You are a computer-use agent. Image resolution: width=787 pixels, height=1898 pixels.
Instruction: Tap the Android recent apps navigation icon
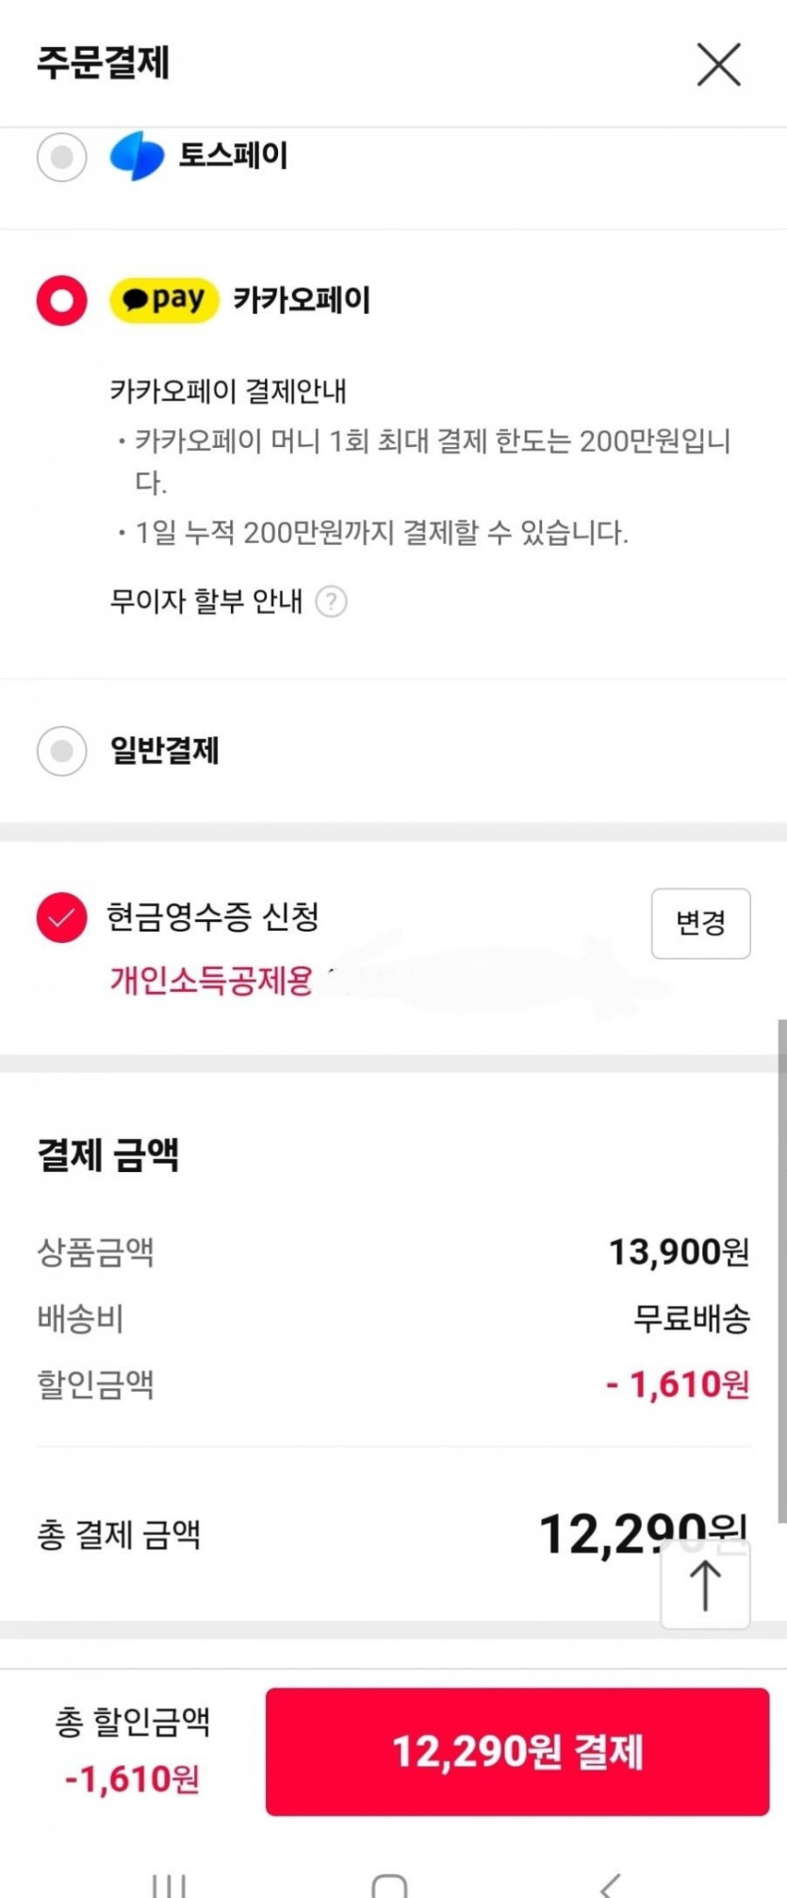point(169,1886)
